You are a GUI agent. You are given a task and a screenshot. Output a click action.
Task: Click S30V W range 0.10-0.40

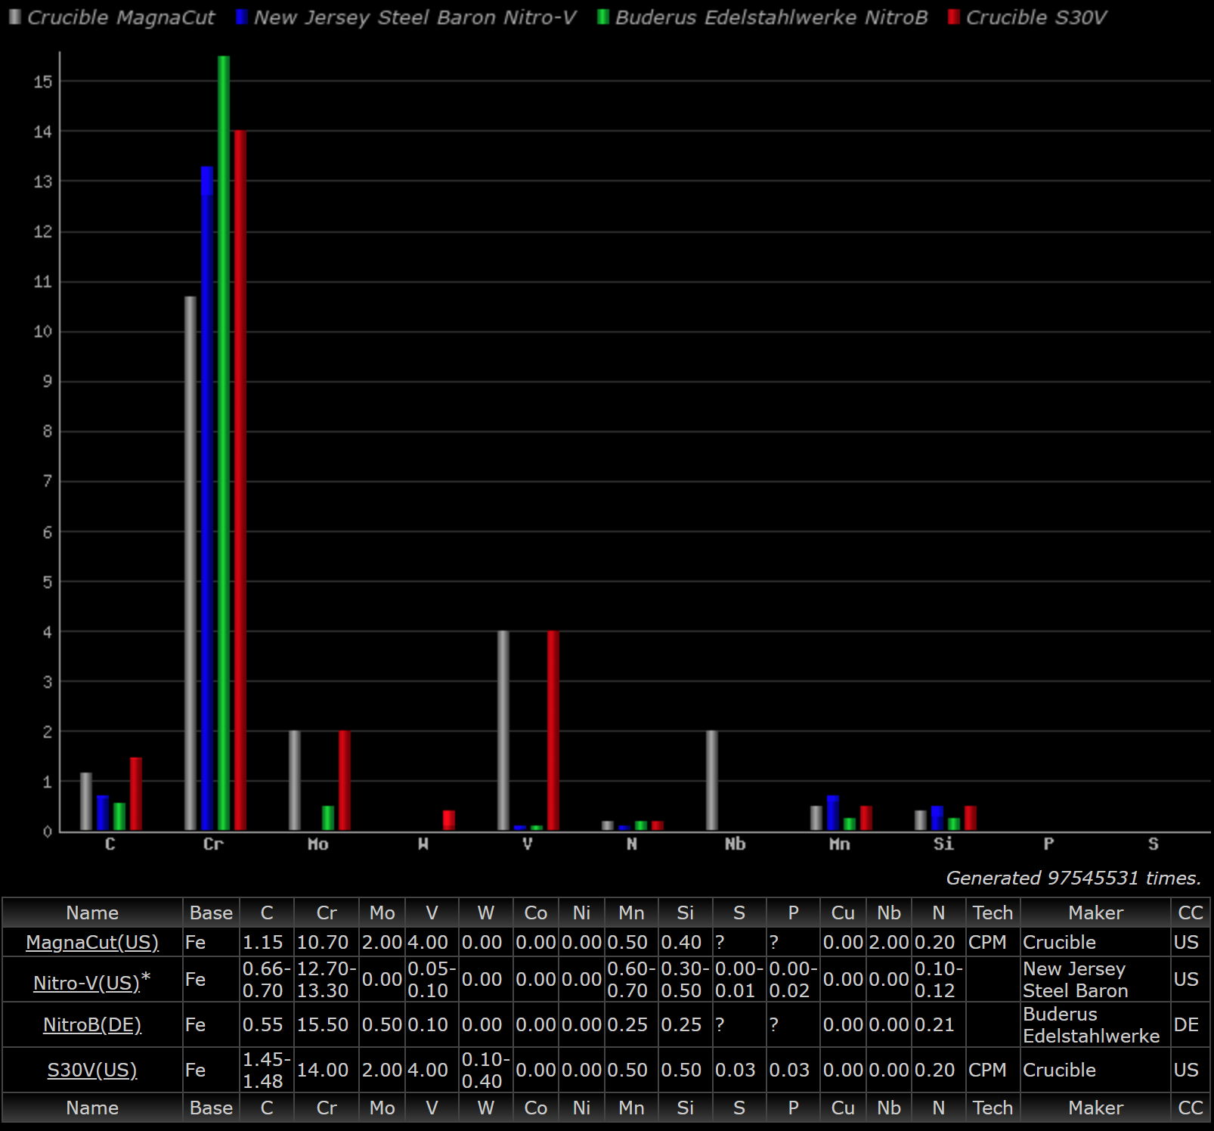485,1070
